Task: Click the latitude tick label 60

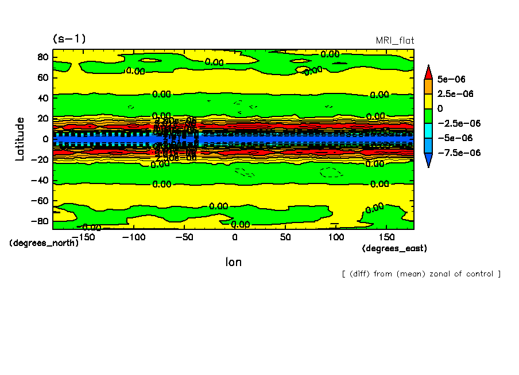Action: [x=42, y=78]
